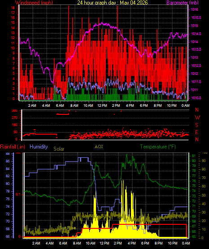Click "8 AM" on the lower temperature graph time axis

[77, 243]
